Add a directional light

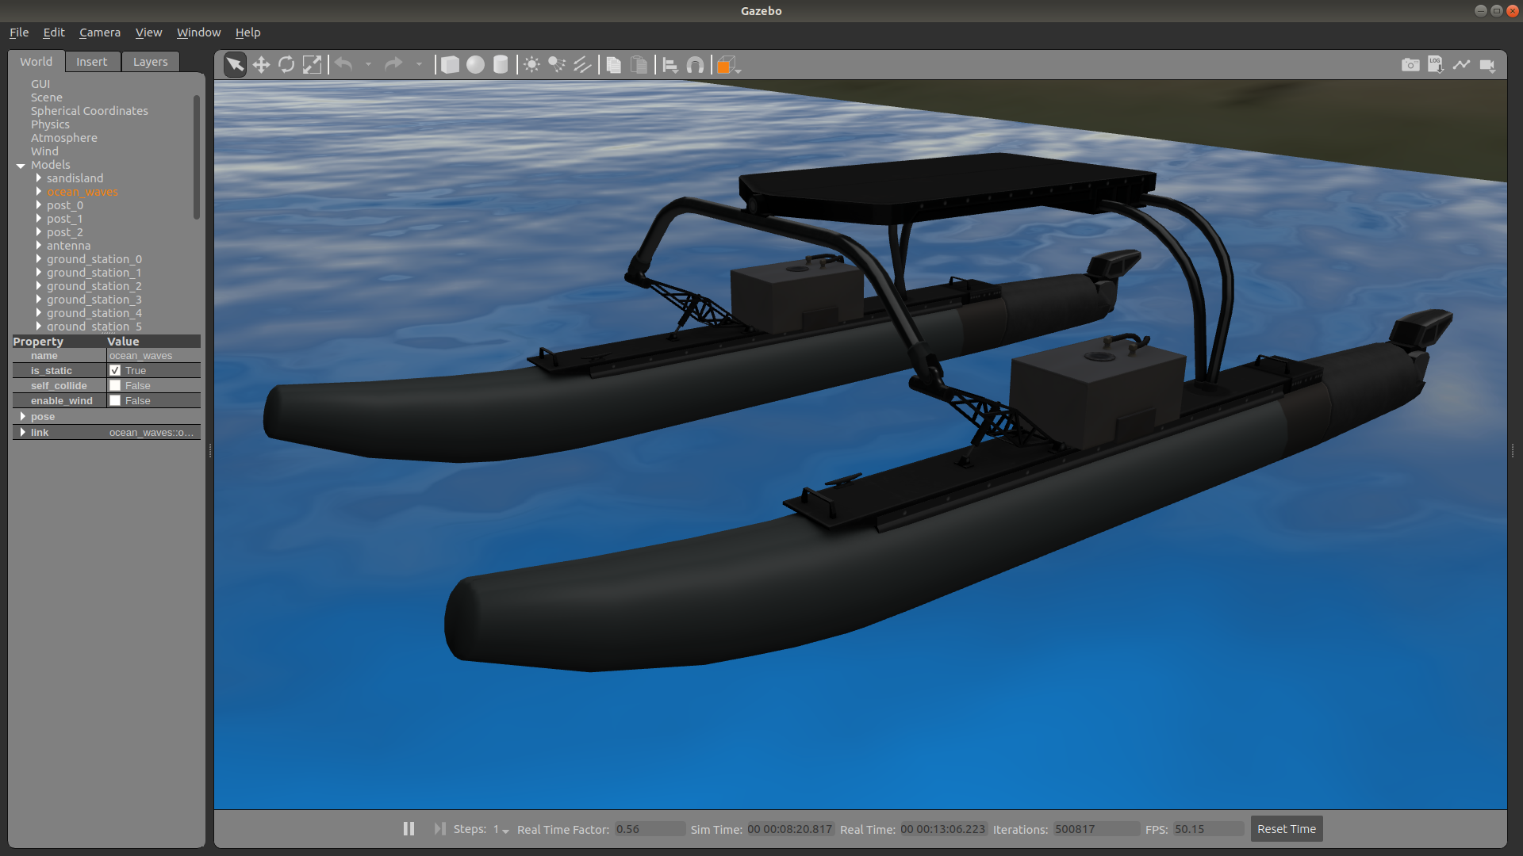click(x=582, y=64)
